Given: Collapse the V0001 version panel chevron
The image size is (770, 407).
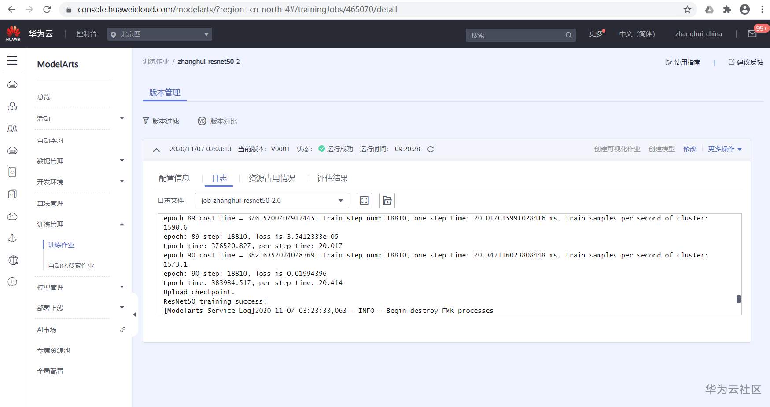Looking at the screenshot, I should click(x=156, y=150).
